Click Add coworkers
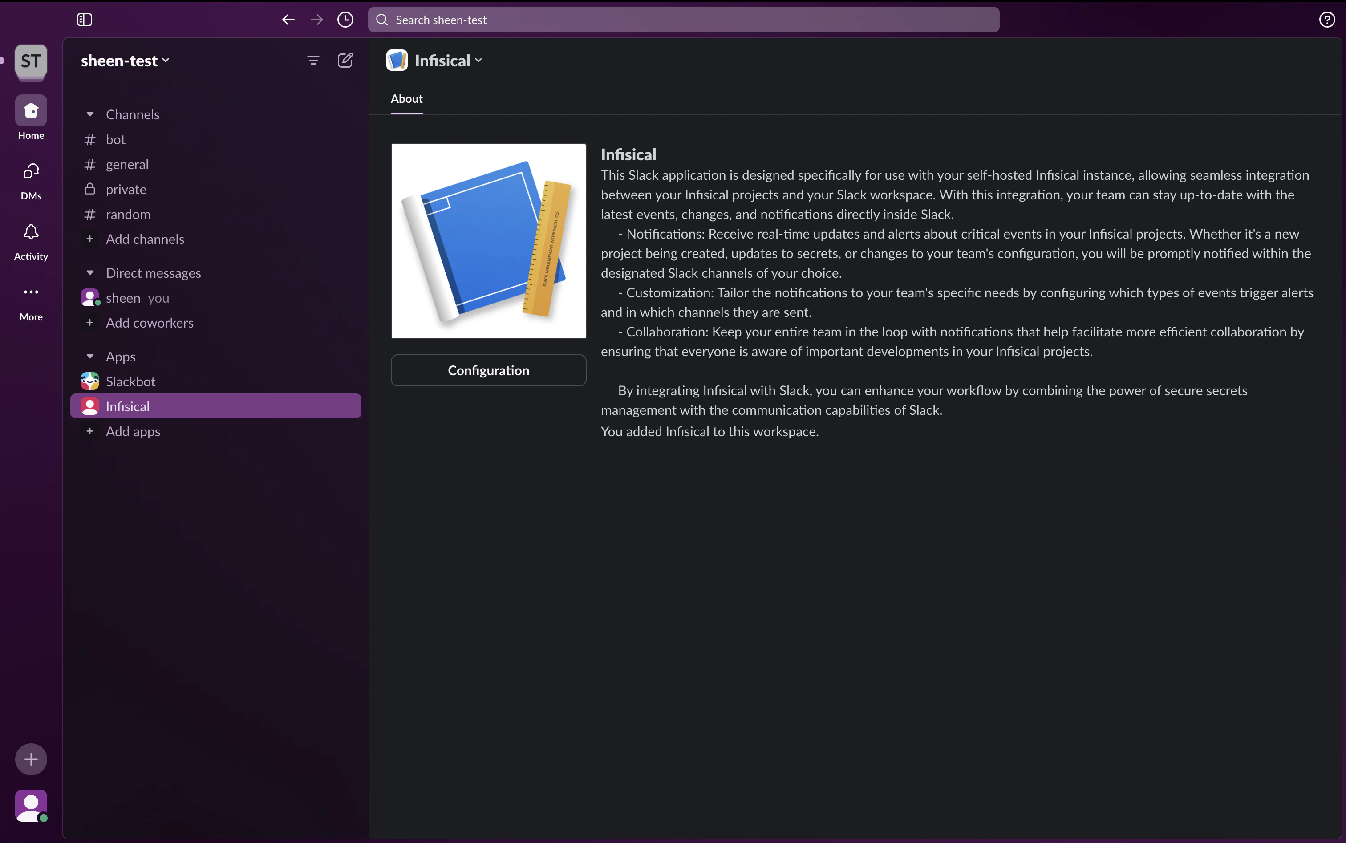 (x=216, y=323)
